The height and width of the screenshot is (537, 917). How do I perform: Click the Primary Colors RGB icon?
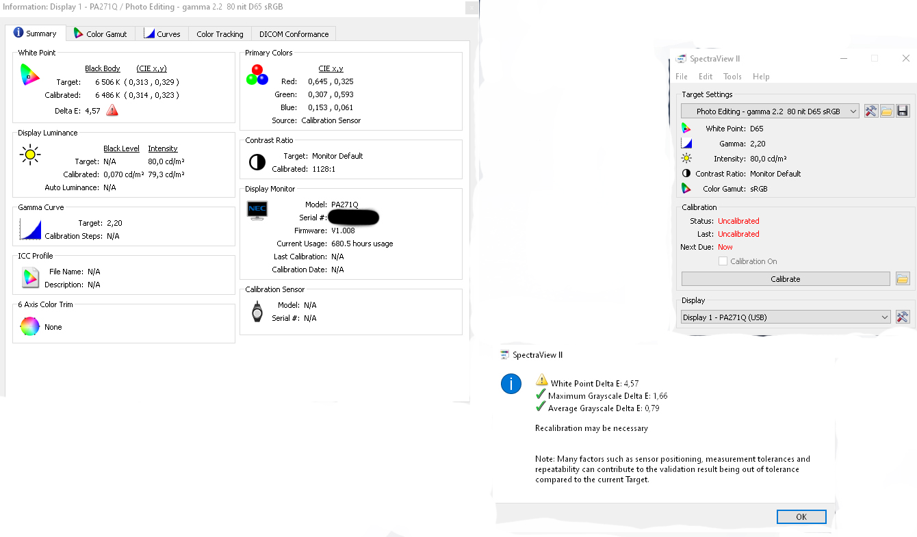pos(257,75)
